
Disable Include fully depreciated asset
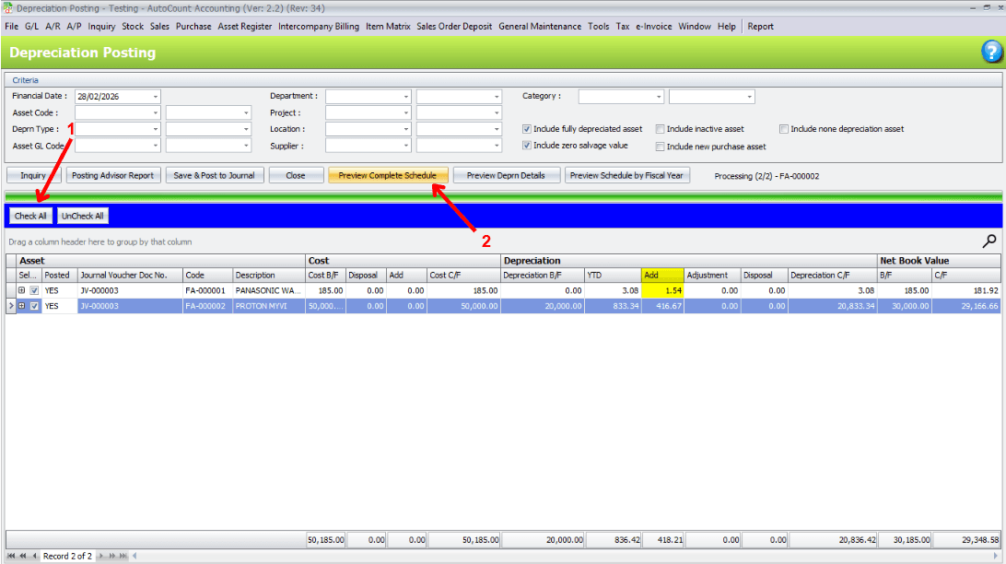point(527,129)
